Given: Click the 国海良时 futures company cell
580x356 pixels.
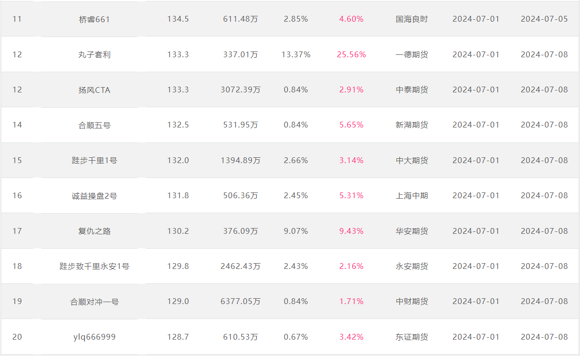Looking at the screenshot, I should pos(412,19).
